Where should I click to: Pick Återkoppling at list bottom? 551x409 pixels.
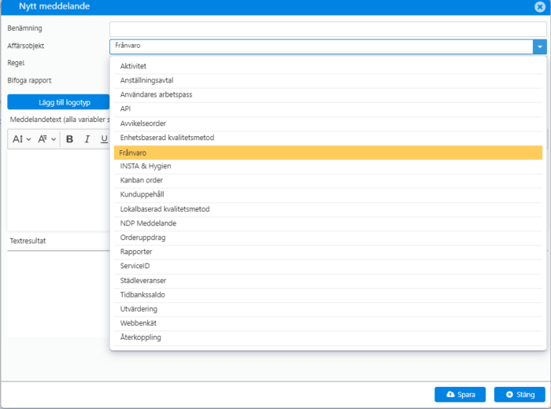click(328, 337)
